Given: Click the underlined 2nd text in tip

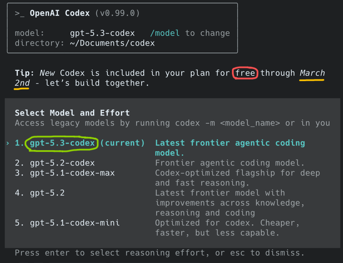Looking at the screenshot, I should (22, 83).
